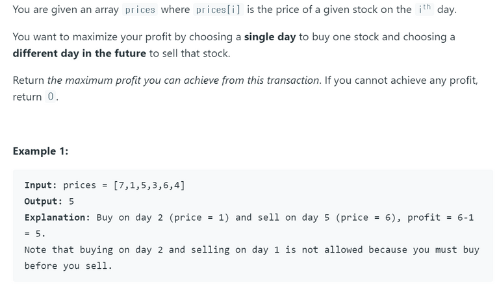Click '(price = 1)' in the explanation
499x289 pixels.
click(199, 218)
